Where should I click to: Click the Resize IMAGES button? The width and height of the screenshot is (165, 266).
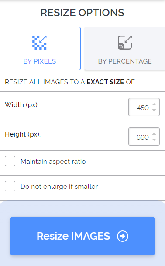tap(82, 236)
